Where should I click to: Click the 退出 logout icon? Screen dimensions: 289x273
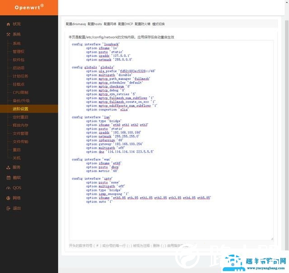pyautogui.click(x=8, y=208)
